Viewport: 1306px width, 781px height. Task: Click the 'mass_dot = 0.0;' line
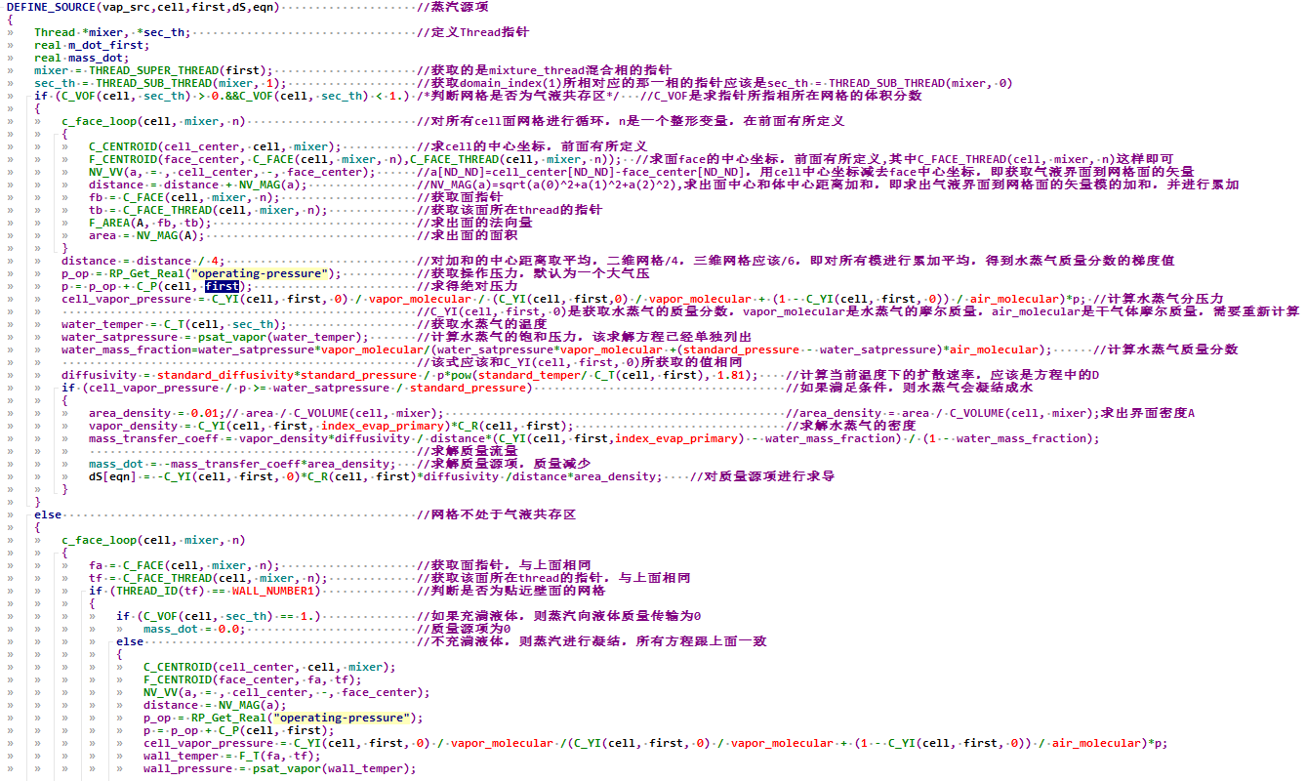[x=194, y=629]
